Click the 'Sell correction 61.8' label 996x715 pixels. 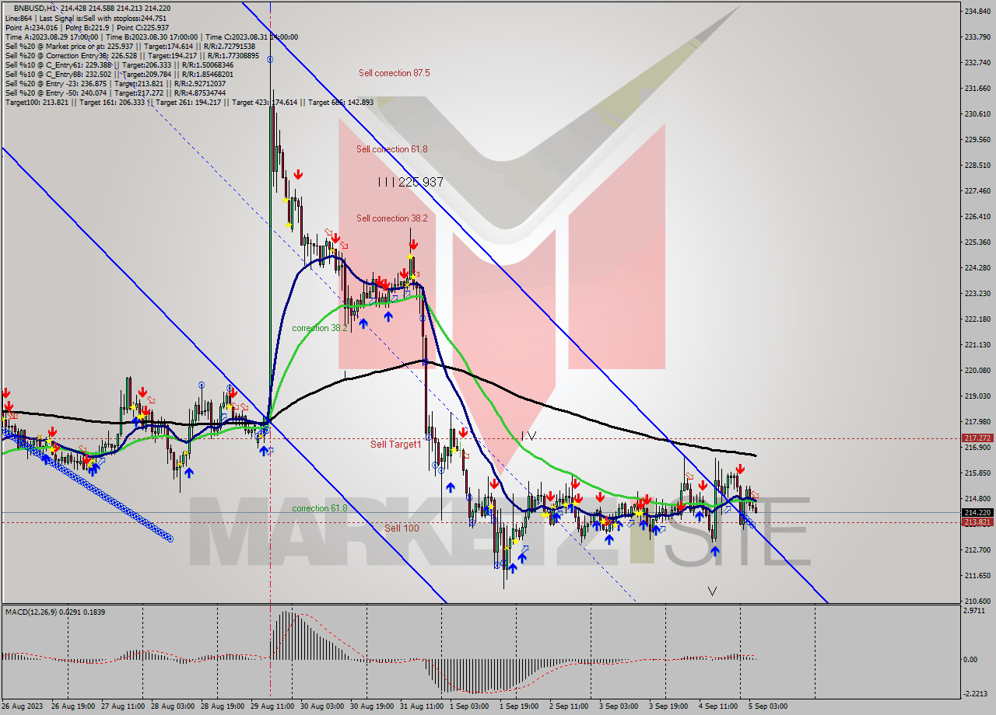[392, 149]
